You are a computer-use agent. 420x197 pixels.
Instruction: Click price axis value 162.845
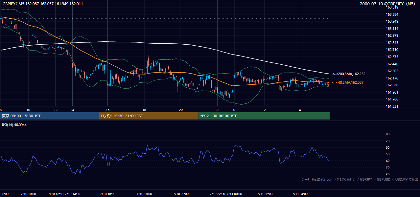[x=392, y=43]
